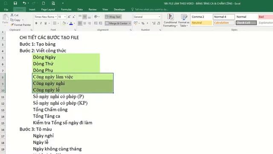
Task: Open the text Orientation options
Action: pyautogui.click(x=97, y=17)
